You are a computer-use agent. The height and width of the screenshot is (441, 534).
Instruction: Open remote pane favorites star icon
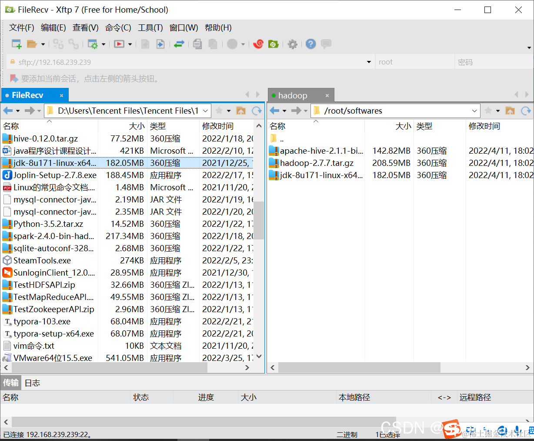point(488,111)
